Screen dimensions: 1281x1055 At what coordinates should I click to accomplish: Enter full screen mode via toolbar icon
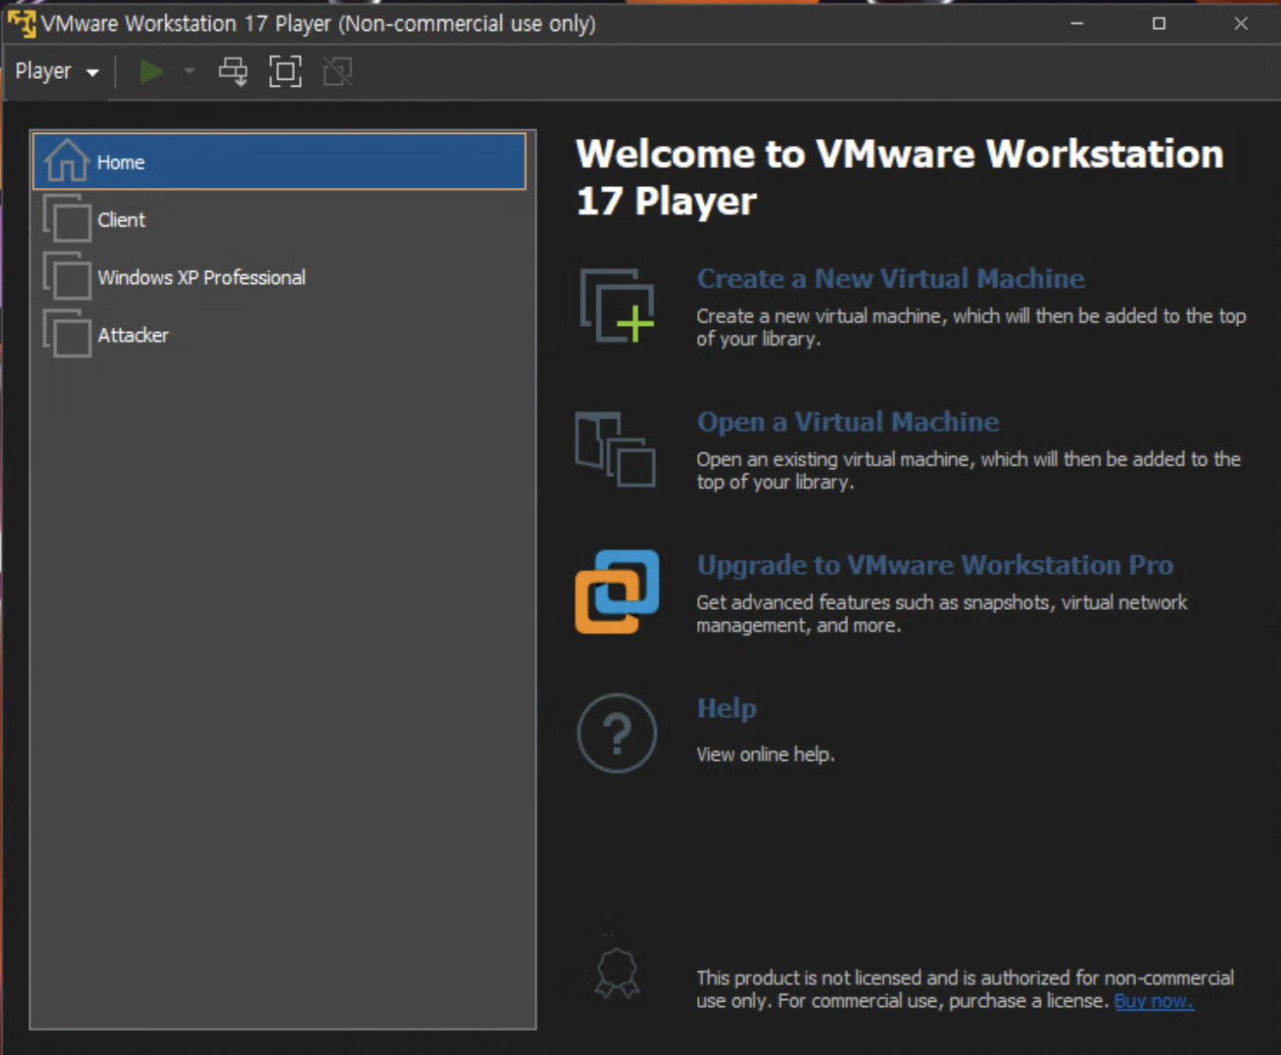pos(286,71)
